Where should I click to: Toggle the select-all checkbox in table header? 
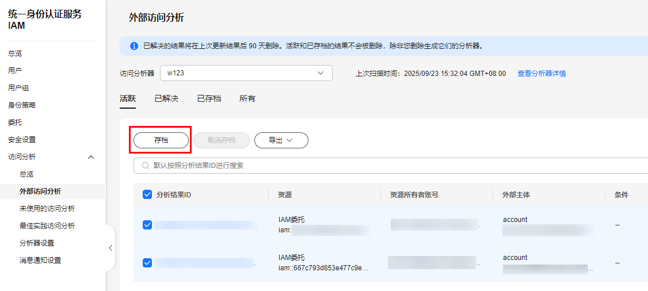147,195
